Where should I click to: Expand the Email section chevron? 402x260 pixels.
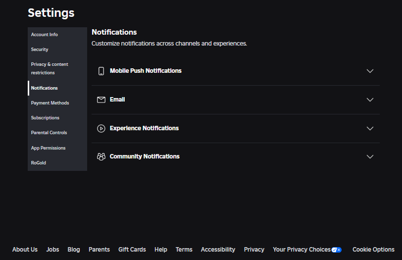click(x=370, y=100)
